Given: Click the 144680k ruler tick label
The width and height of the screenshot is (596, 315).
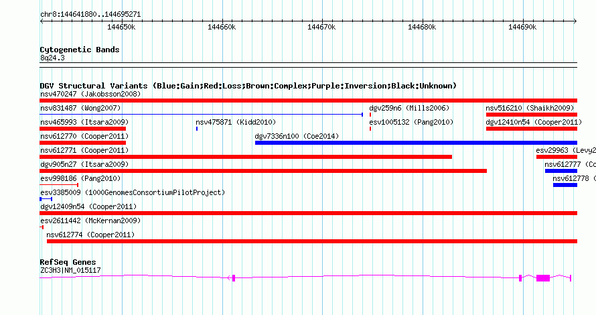Looking at the screenshot, I should [x=422, y=27].
